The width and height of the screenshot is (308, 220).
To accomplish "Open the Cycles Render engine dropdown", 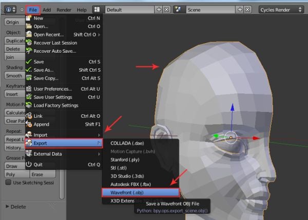I will (x=282, y=10).
